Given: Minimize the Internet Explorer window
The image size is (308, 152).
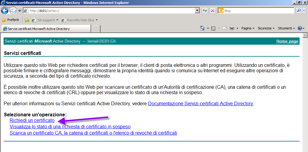Looking at the screenshot, I should [295, 2].
